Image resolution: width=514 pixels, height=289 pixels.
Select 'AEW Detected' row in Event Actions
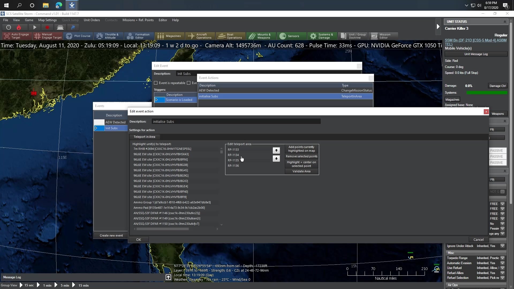point(285,90)
